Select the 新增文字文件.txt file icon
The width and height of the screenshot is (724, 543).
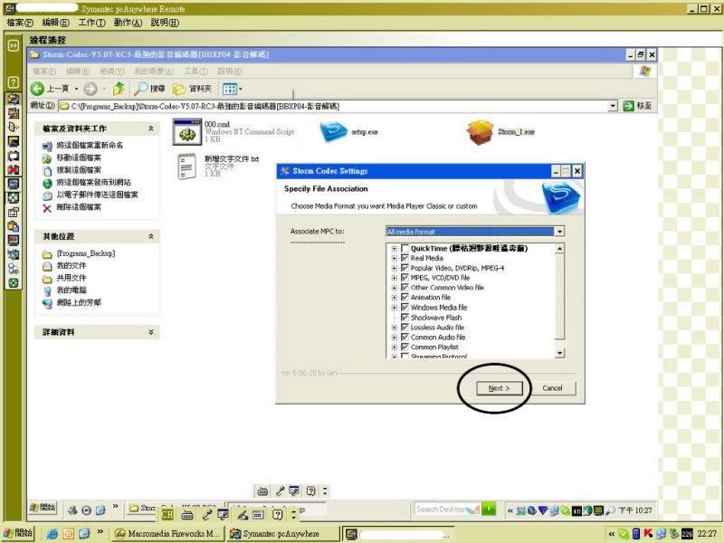click(187, 167)
